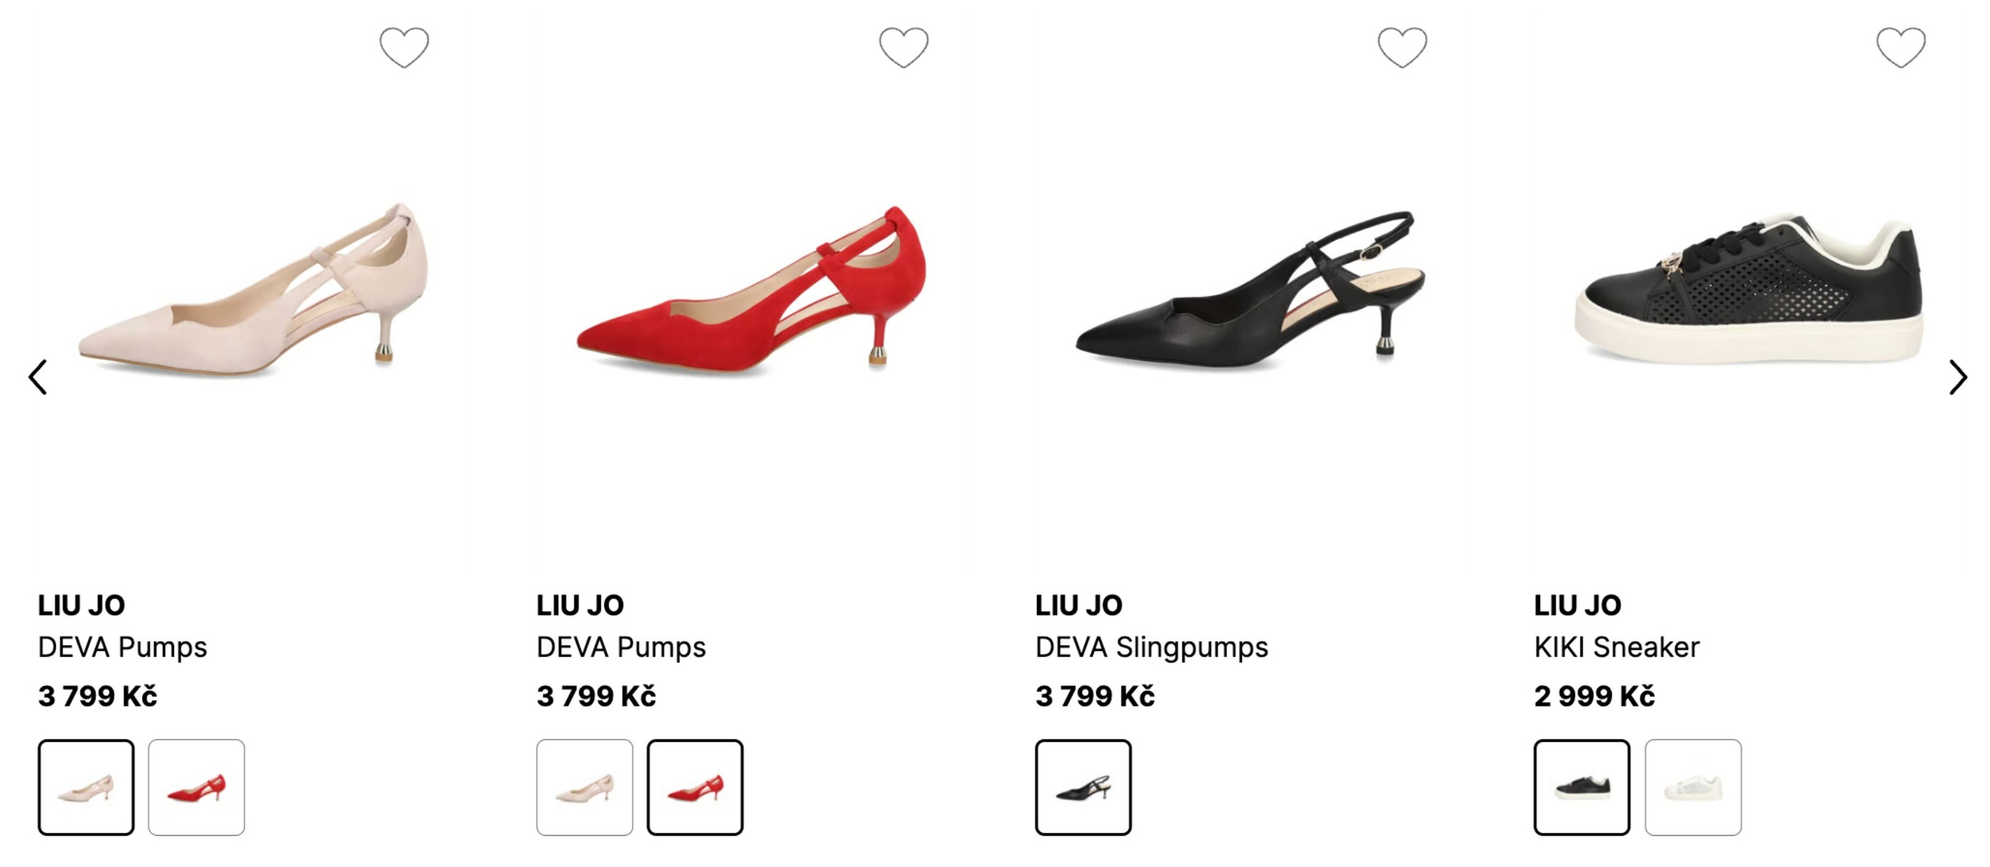Open the DEVA Slingpumps product title

pos(1151,647)
